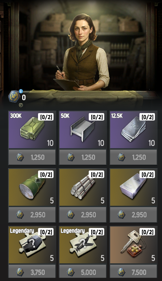
Task: Click the small clock timer icon
Action: [21, 105]
